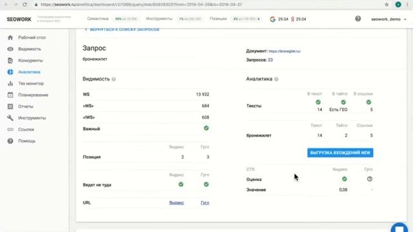Open the chat widget bubble
The image size is (413, 232).
[399, 227]
